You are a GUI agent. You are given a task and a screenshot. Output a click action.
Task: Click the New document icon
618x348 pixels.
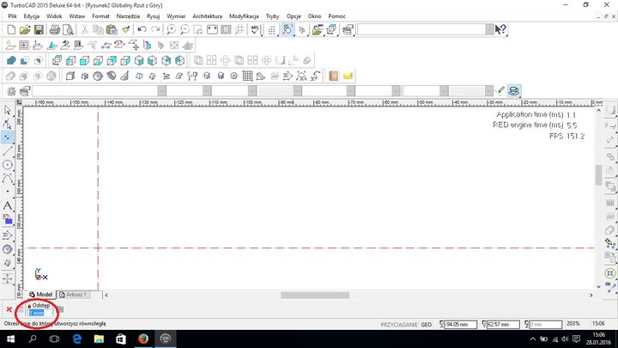tap(10, 29)
